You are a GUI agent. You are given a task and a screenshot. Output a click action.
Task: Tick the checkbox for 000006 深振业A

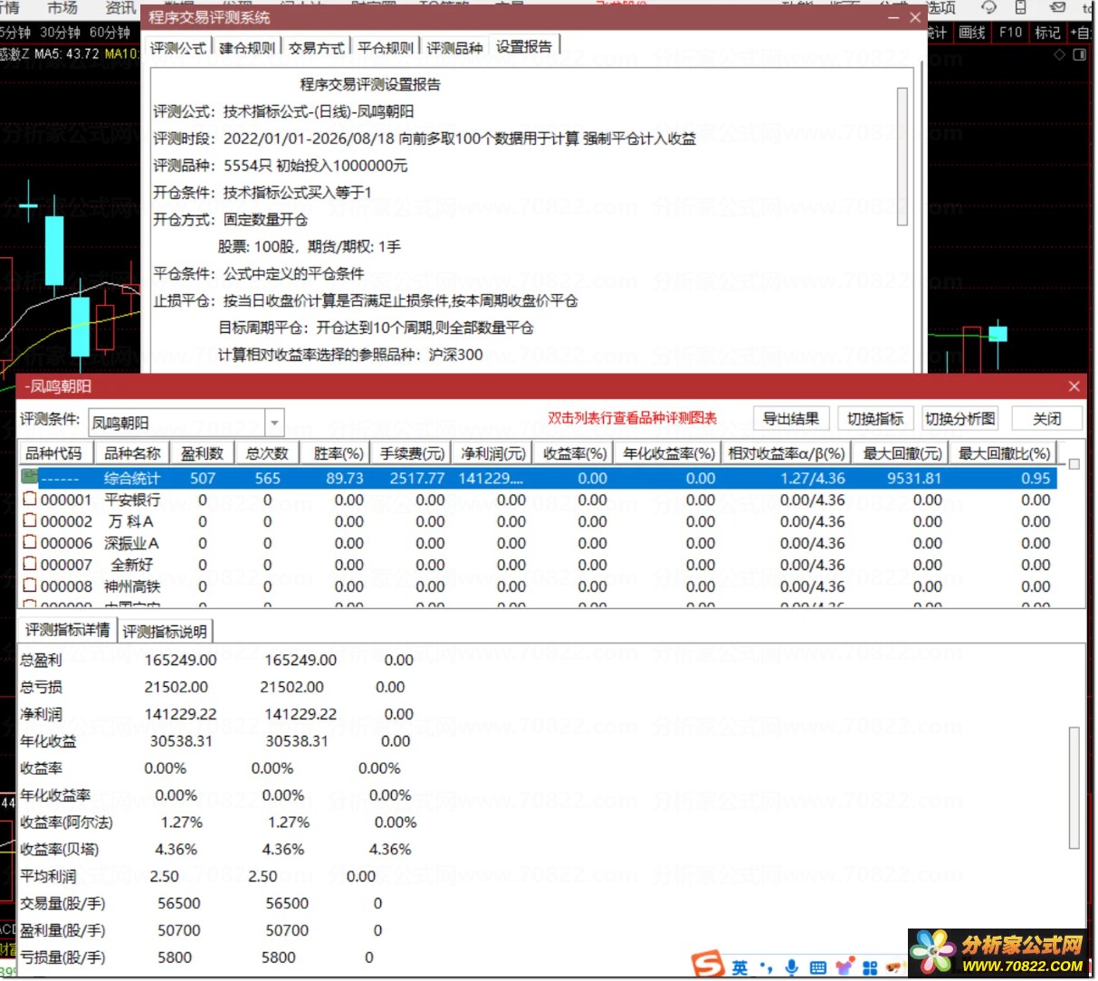(29, 542)
